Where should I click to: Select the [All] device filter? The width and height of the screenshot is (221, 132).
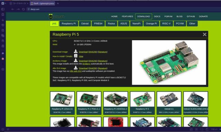point(54,24)
